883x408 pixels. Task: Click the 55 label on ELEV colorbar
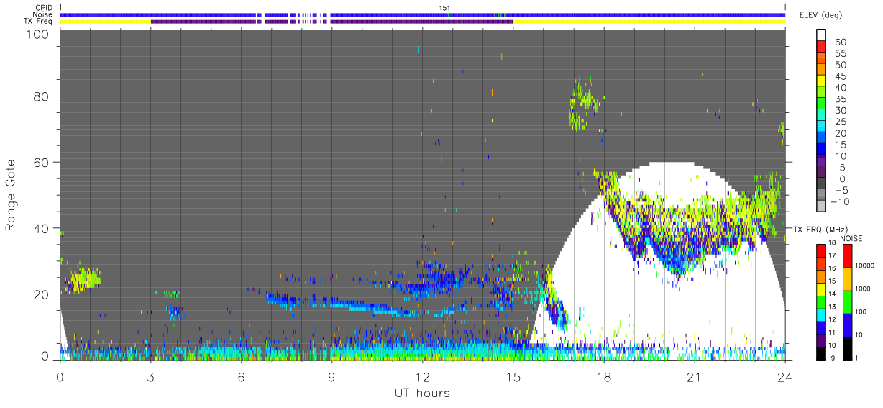click(841, 54)
